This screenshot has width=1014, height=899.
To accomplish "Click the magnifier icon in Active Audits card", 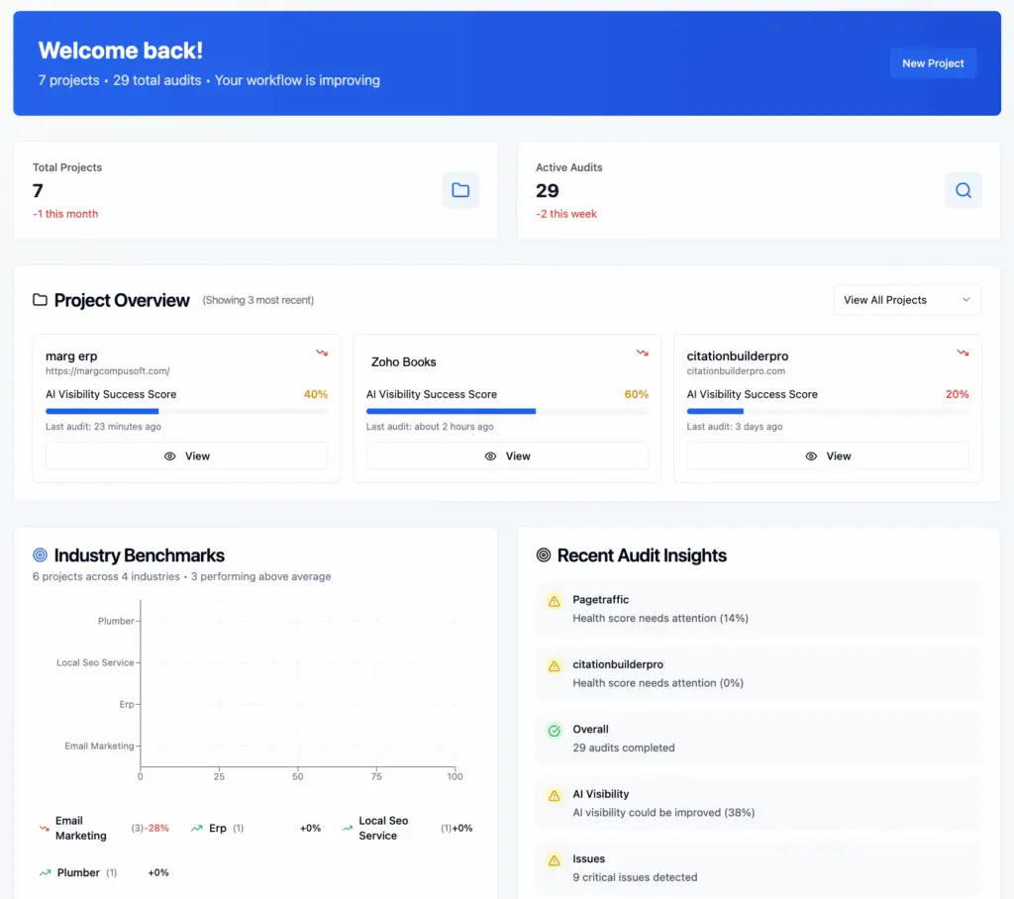I will (x=963, y=190).
